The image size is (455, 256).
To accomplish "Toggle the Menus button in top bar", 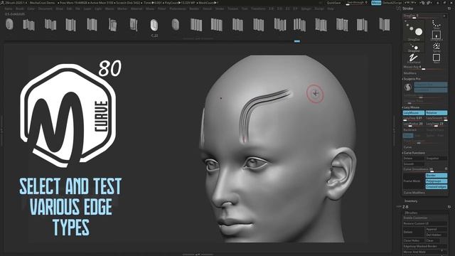I will point(376,3).
